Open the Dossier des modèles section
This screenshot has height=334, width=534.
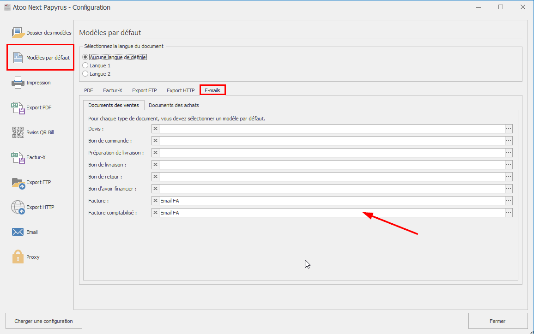point(41,33)
